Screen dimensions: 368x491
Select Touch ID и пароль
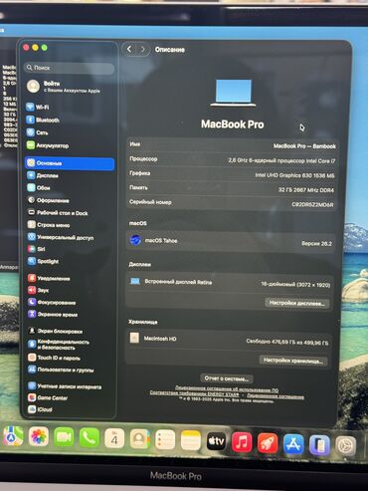click(54, 358)
